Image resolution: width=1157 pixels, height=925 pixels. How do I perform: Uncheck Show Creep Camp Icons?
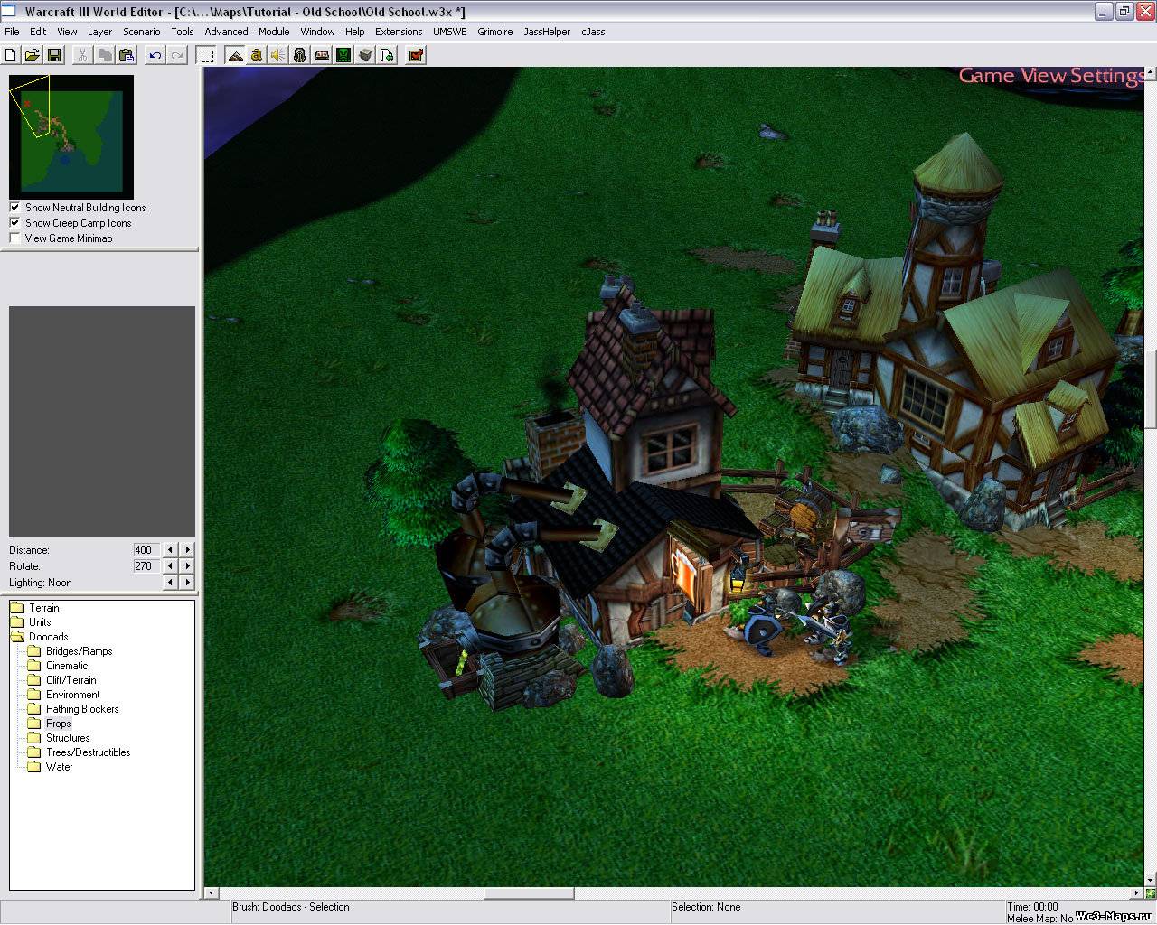[x=14, y=223]
